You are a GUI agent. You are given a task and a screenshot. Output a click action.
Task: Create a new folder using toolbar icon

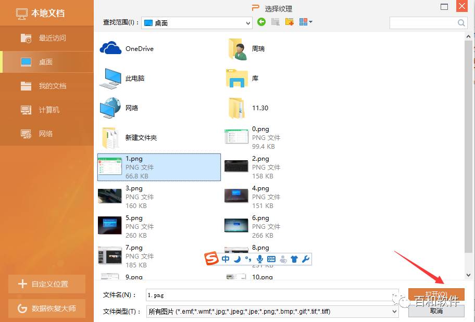289,22
